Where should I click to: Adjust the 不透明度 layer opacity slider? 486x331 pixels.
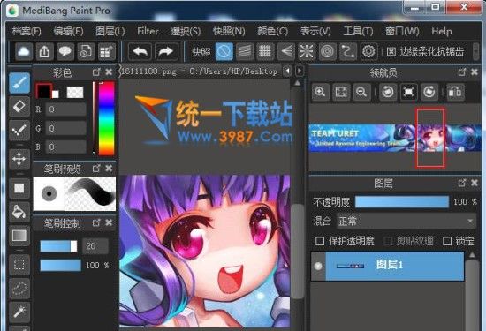click(402, 202)
